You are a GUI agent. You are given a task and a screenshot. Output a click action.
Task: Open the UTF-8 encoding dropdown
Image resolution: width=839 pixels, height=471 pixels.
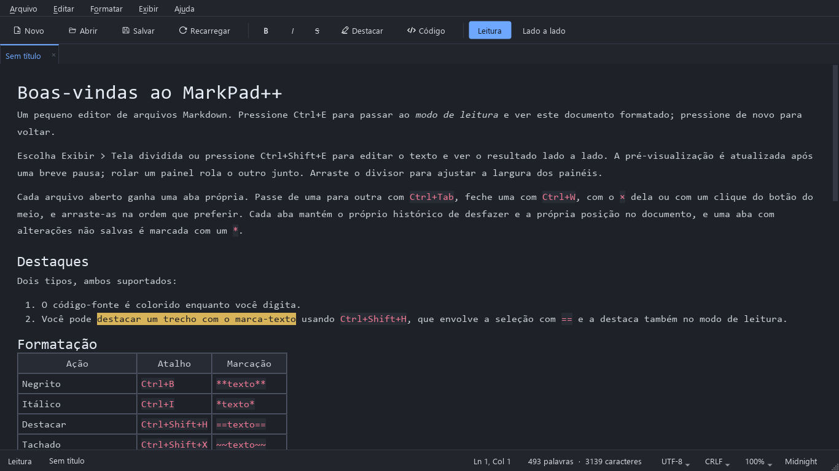676,462
